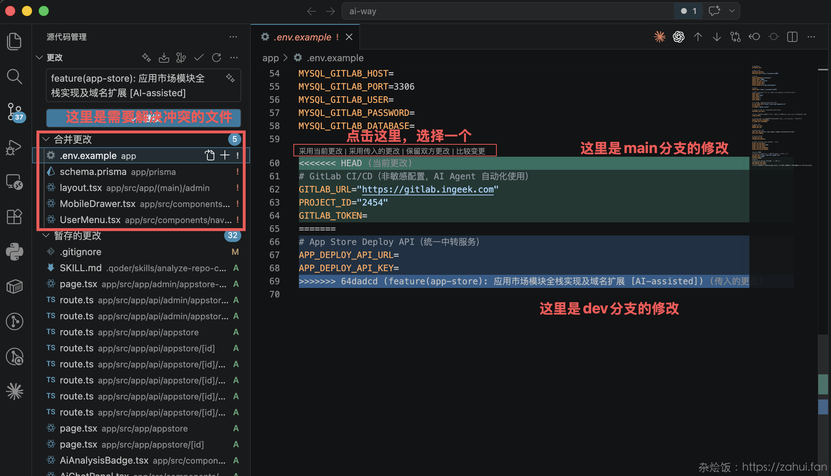831x476 pixels.
Task: Open the Git Graph circular icon view
Action: [15, 321]
